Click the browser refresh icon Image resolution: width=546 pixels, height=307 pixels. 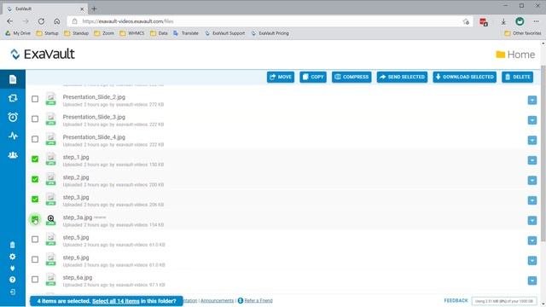tap(41, 21)
